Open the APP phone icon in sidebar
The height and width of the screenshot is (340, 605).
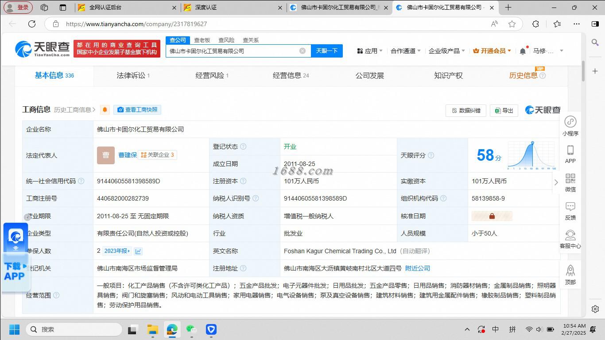[x=570, y=150]
